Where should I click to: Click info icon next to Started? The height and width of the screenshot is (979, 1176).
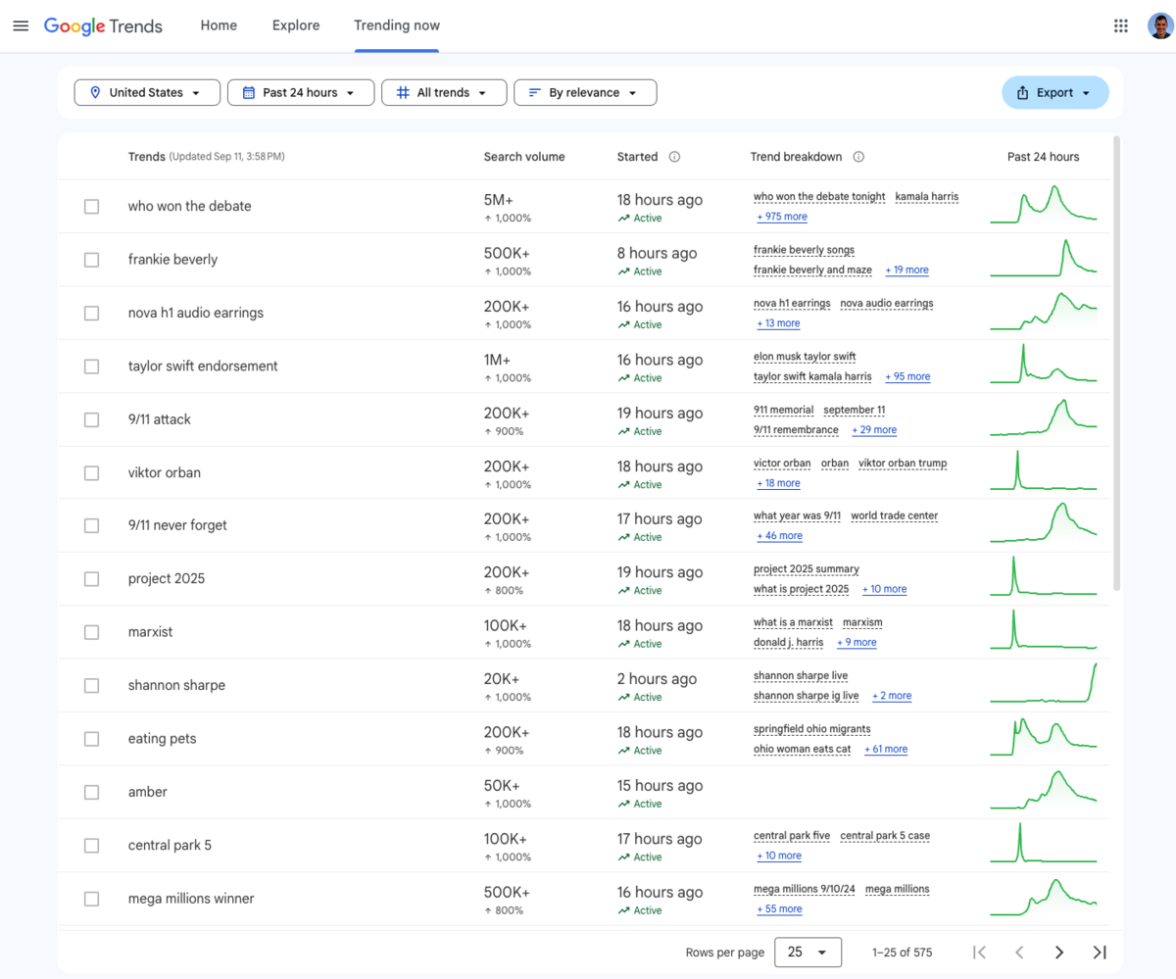(x=674, y=157)
